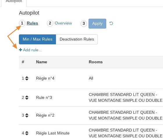
Task: Reorder rule 3 using its sort arrows
Action: pos(27,115)
